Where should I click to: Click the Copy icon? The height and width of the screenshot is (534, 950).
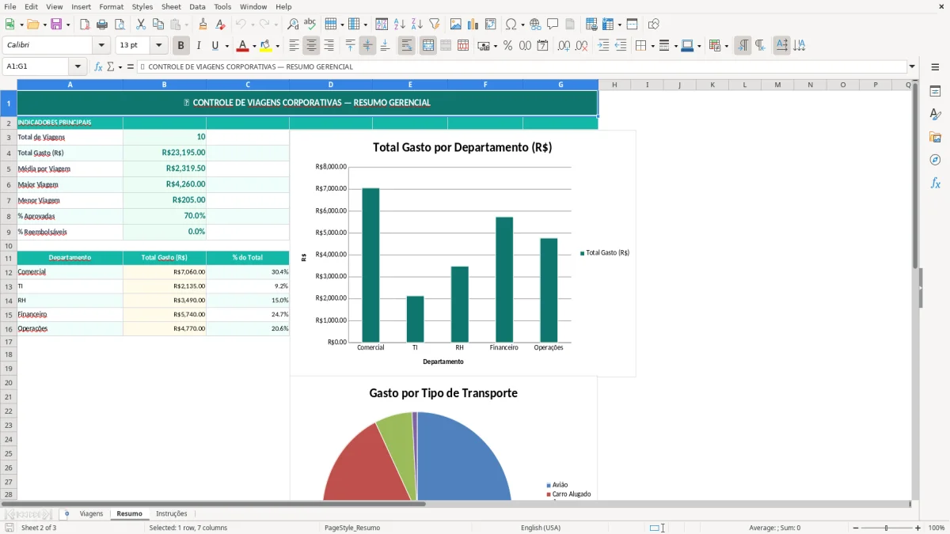click(158, 25)
